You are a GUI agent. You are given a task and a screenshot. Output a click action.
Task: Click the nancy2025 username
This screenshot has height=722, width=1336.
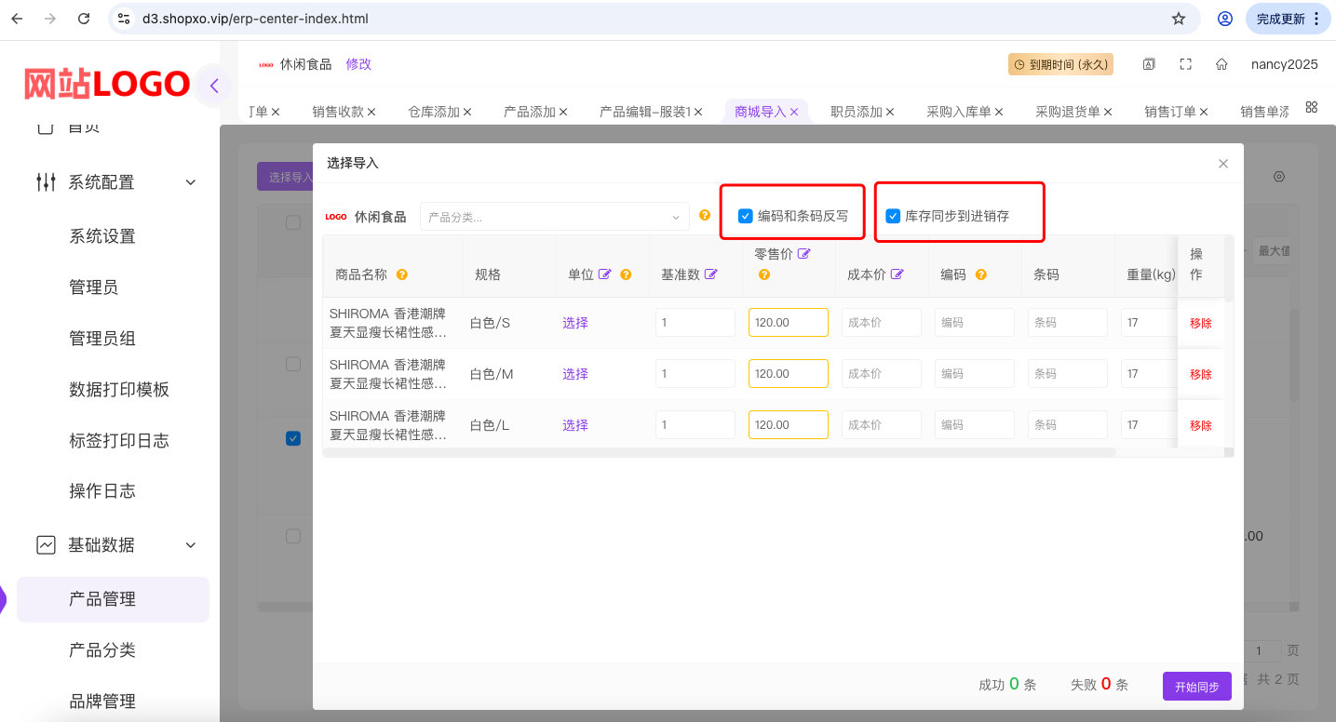[x=1285, y=64]
